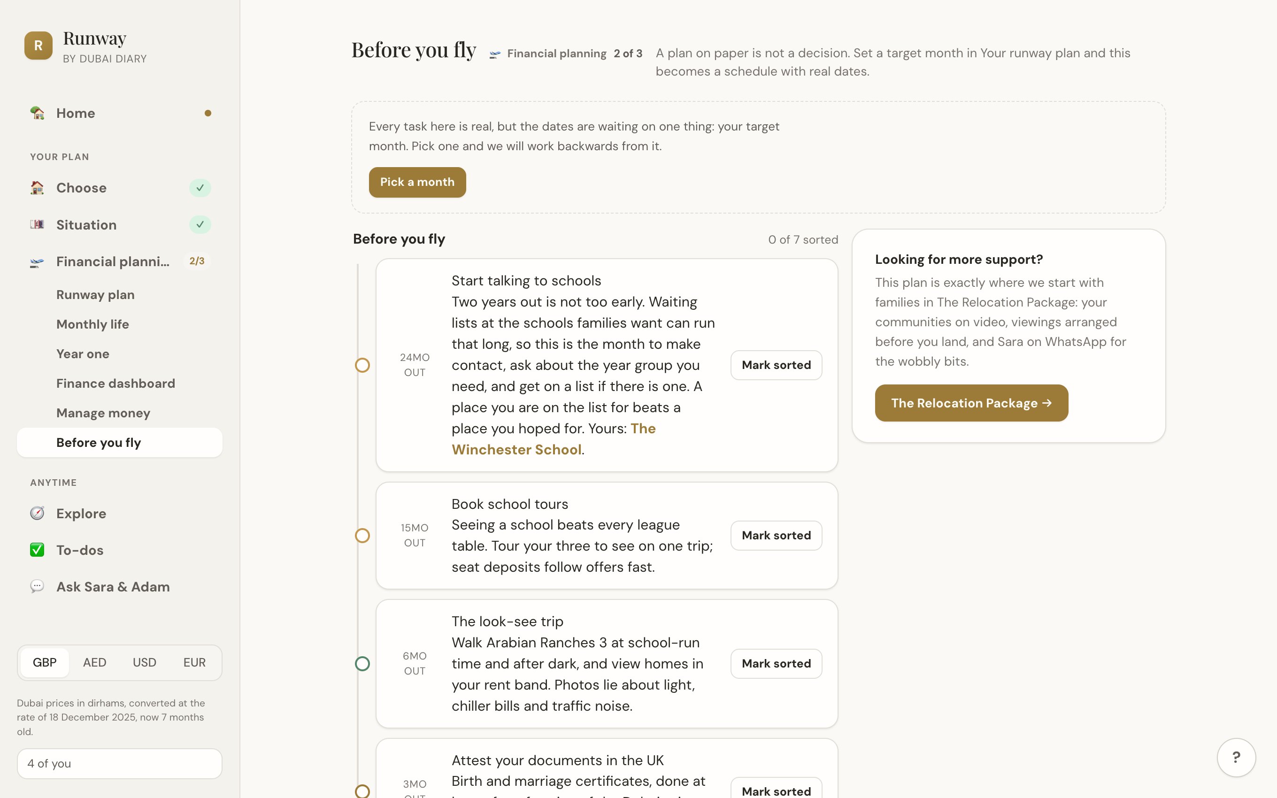Select EUR currency
The height and width of the screenshot is (798, 1277).
(x=194, y=662)
